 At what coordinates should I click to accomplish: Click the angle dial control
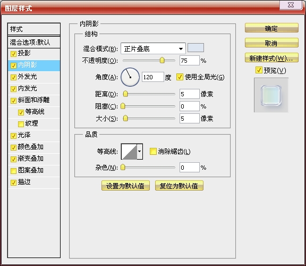(x=130, y=77)
